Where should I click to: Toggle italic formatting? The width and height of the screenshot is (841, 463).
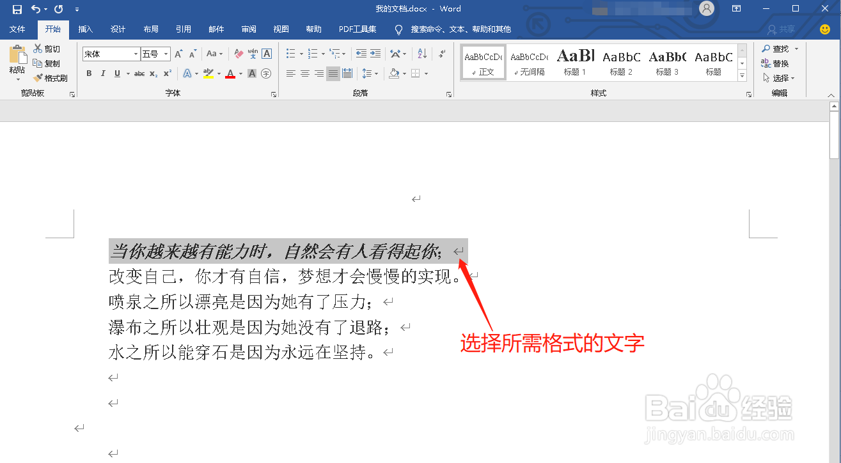coord(103,73)
